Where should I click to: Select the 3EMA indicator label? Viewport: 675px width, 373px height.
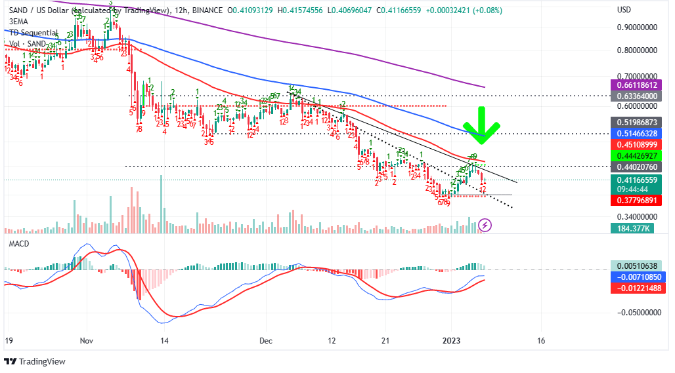18,22
